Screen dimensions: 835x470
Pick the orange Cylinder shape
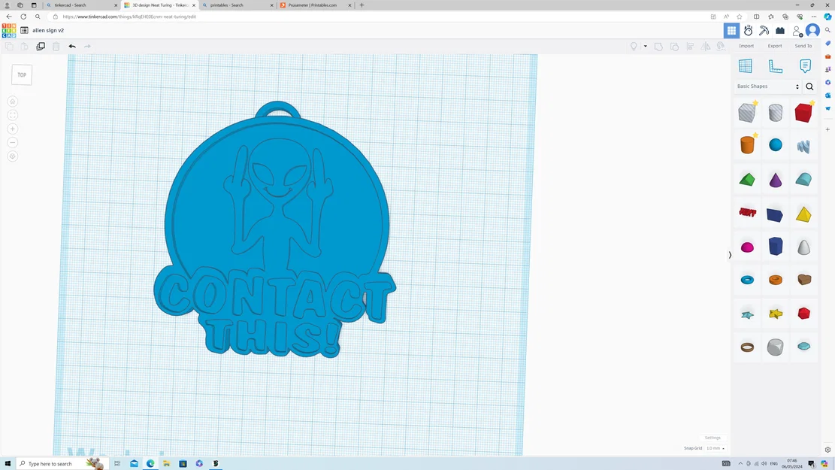747,144
